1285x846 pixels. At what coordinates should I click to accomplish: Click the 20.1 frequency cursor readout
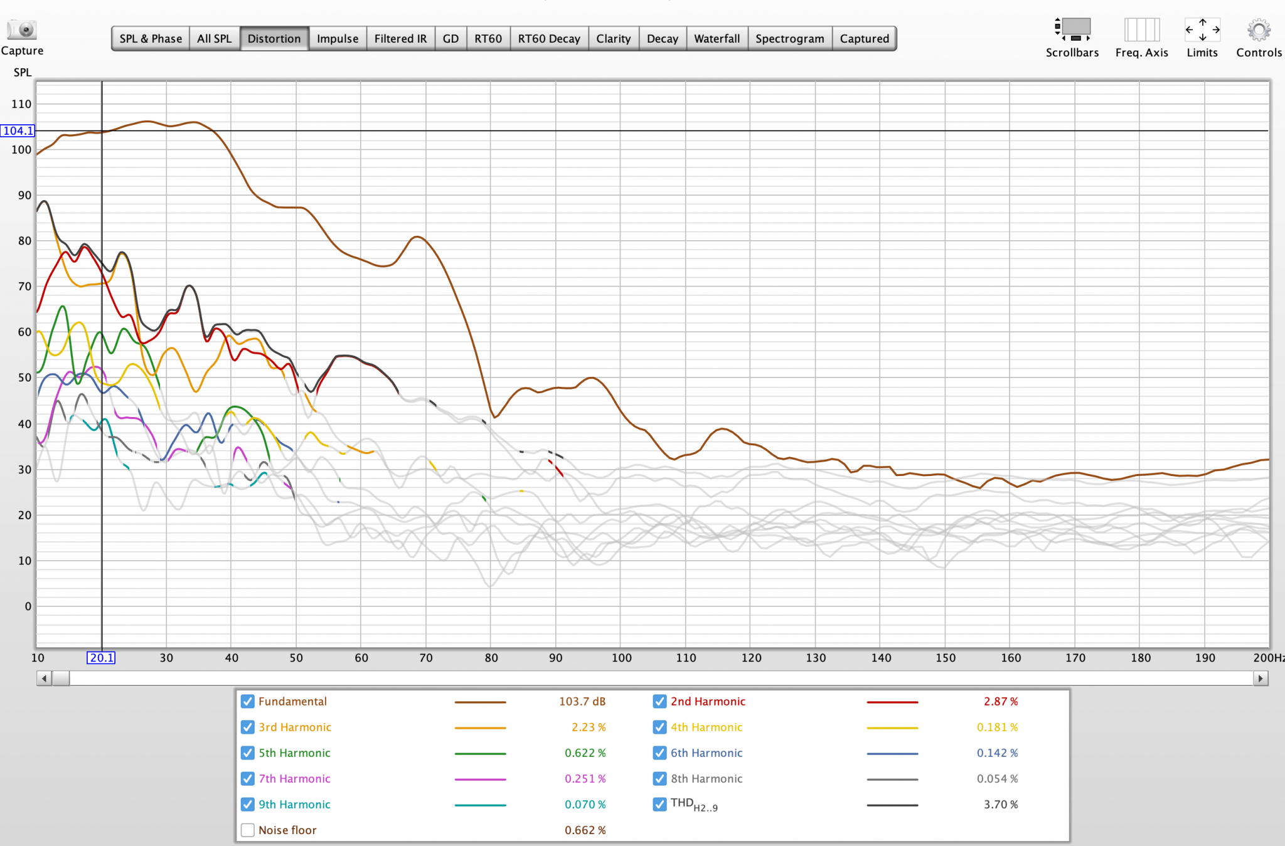pos(101,658)
